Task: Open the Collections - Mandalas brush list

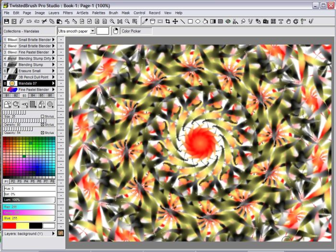Action: click(29, 32)
